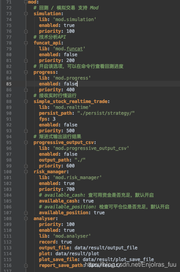180x272 pixels.
Task: Collapse the 'mod:' block fold marker
Action: [x=26, y=2]
